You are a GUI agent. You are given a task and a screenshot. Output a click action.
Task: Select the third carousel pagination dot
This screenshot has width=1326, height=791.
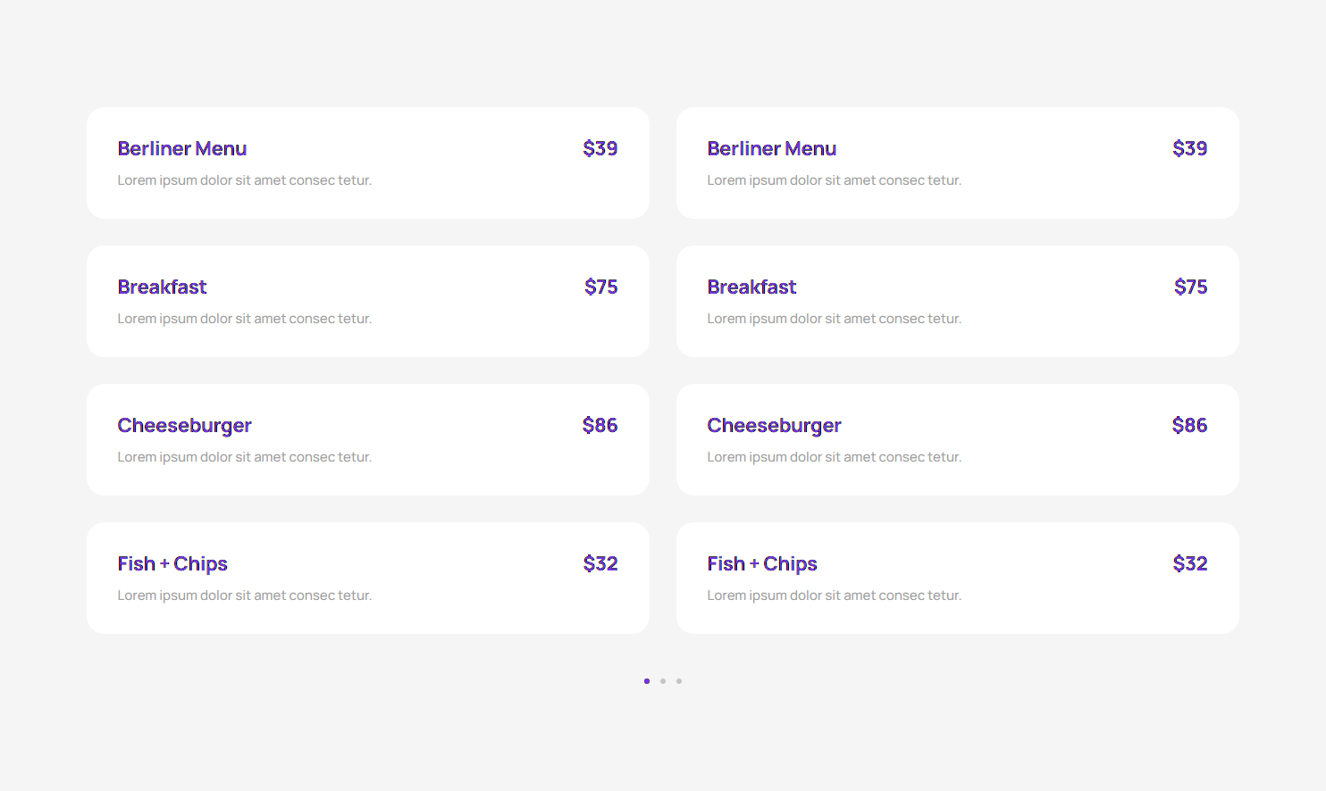coord(679,681)
